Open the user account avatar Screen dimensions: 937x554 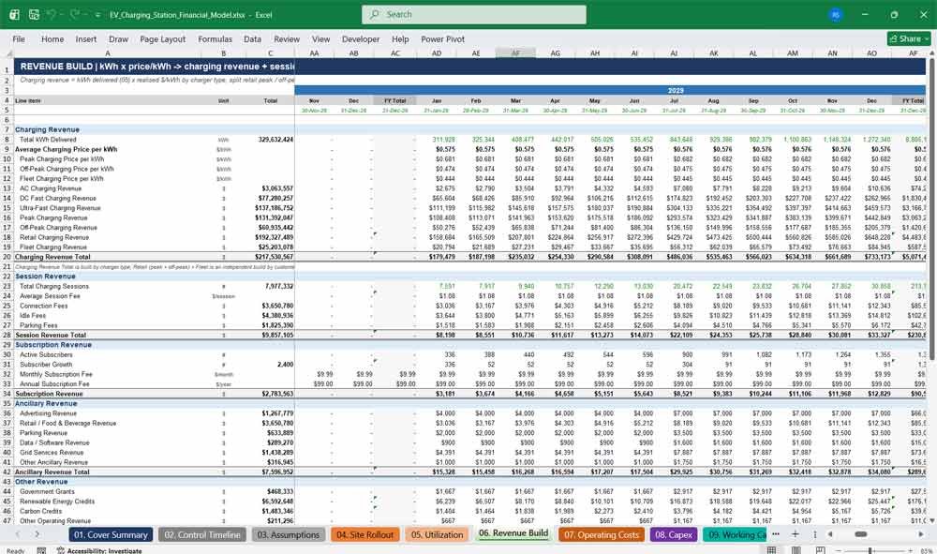836,15
